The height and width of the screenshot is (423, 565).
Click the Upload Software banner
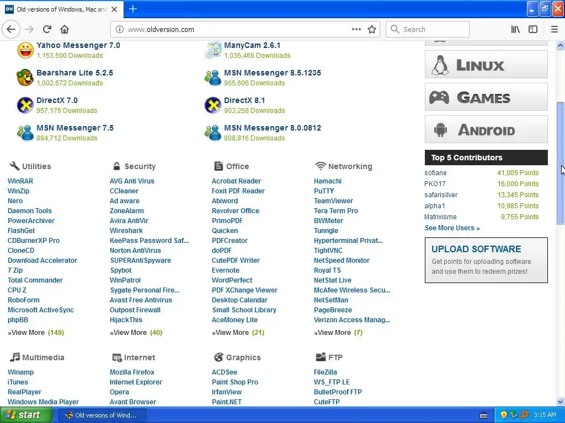coord(486,260)
